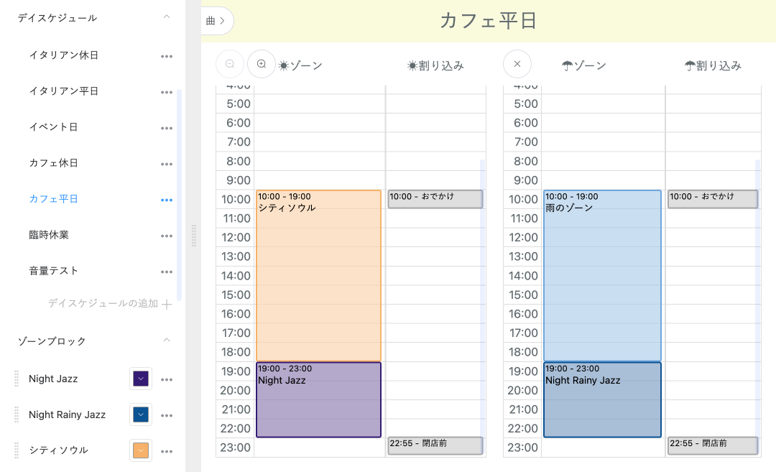The height and width of the screenshot is (472, 776).
Task: Collapse the デイスケジュール section
Action: [167, 17]
